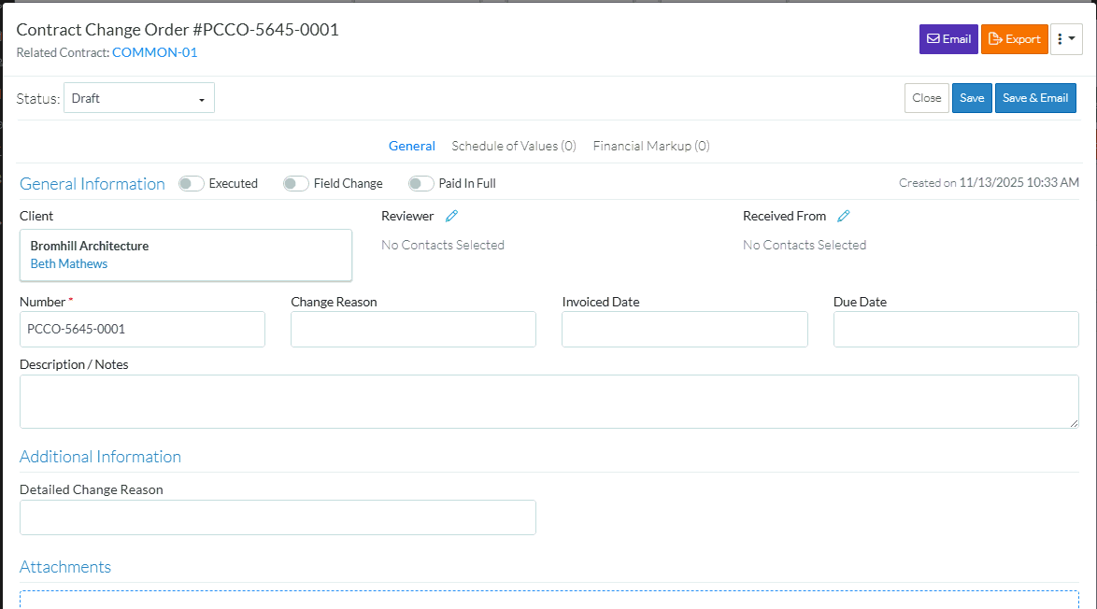Enable the Field Change toggle
The width and height of the screenshot is (1097, 609).
coord(296,184)
